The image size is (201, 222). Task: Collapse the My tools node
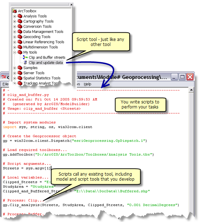coord(15,52)
